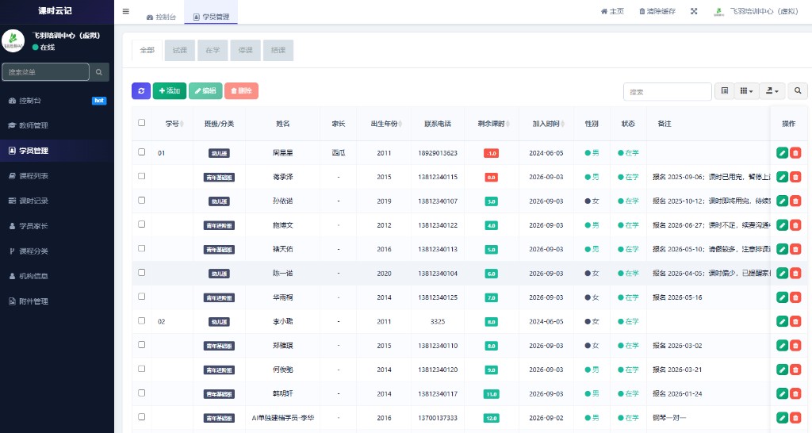Open 附件管理 in the sidebar
The image size is (812, 433).
coord(57,301)
